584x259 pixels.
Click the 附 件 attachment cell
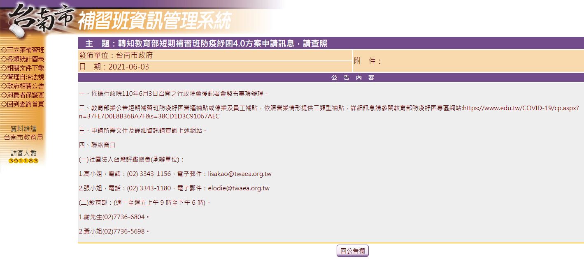pyautogui.click(x=468, y=61)
